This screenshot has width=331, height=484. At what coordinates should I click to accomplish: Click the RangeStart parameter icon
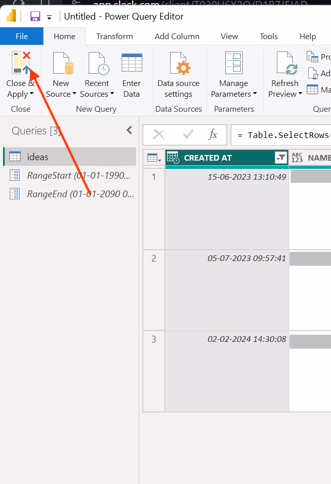click(x=15, y=175)
